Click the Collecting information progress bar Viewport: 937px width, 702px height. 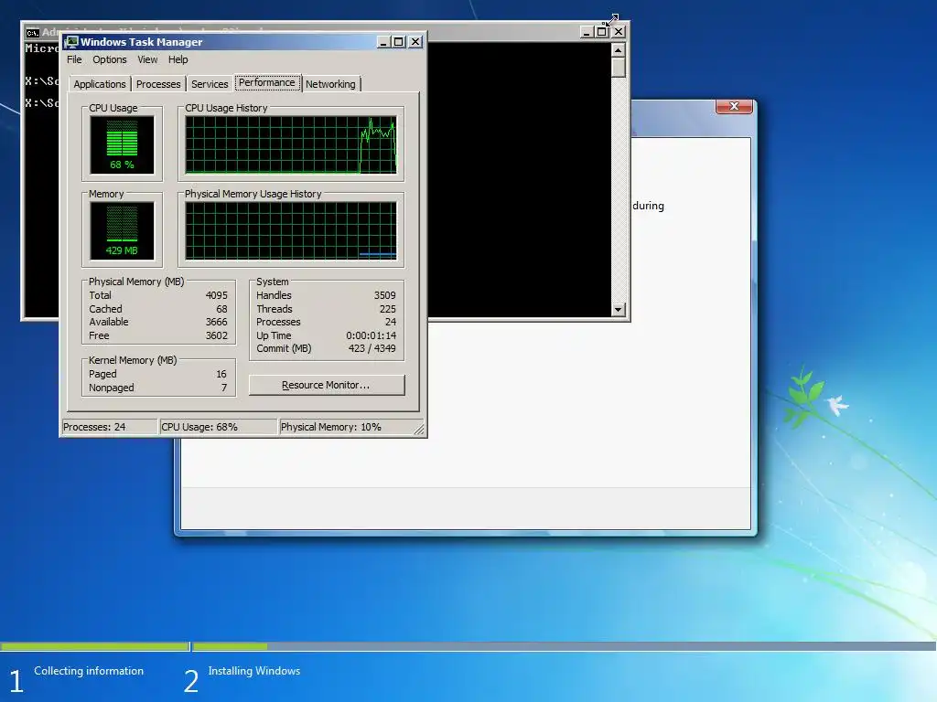94,646
